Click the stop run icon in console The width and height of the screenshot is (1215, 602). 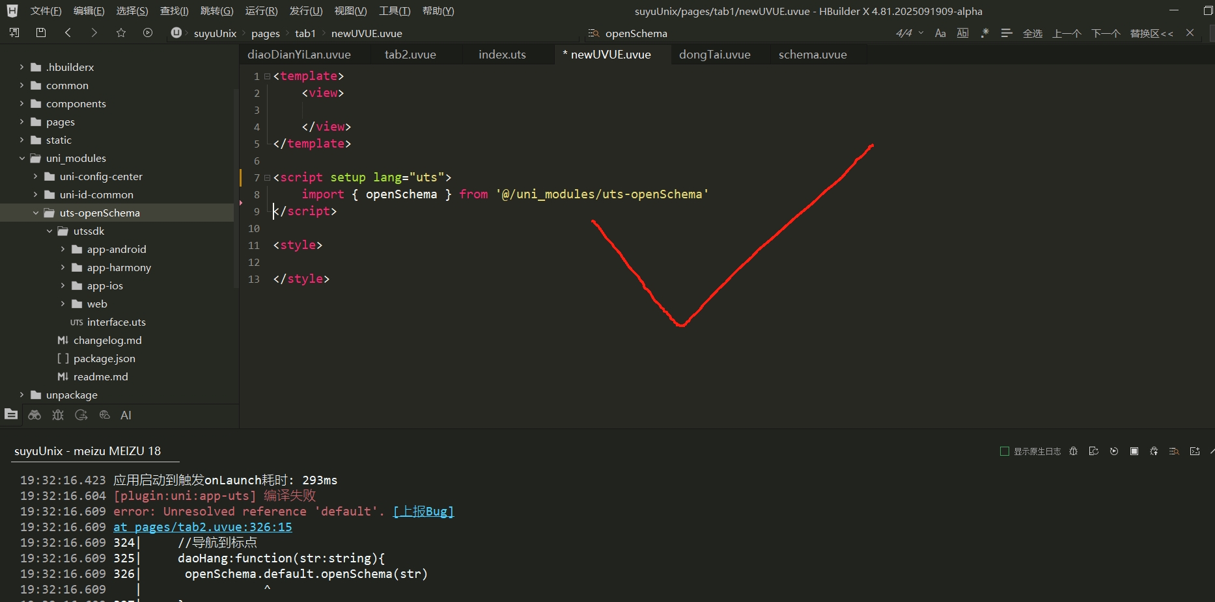[1134, 451]
